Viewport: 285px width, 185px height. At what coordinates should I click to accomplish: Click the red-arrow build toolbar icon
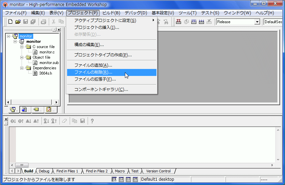click(179, 22)
